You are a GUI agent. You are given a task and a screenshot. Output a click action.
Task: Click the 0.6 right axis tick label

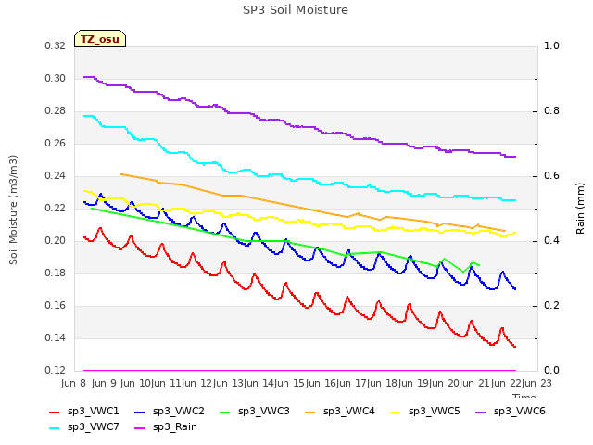coord(551,176)
